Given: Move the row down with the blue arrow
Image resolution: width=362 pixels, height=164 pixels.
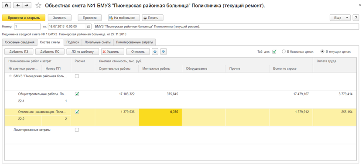Looking at the screenshot, I should pyautogui.click(x=164, y=51).
